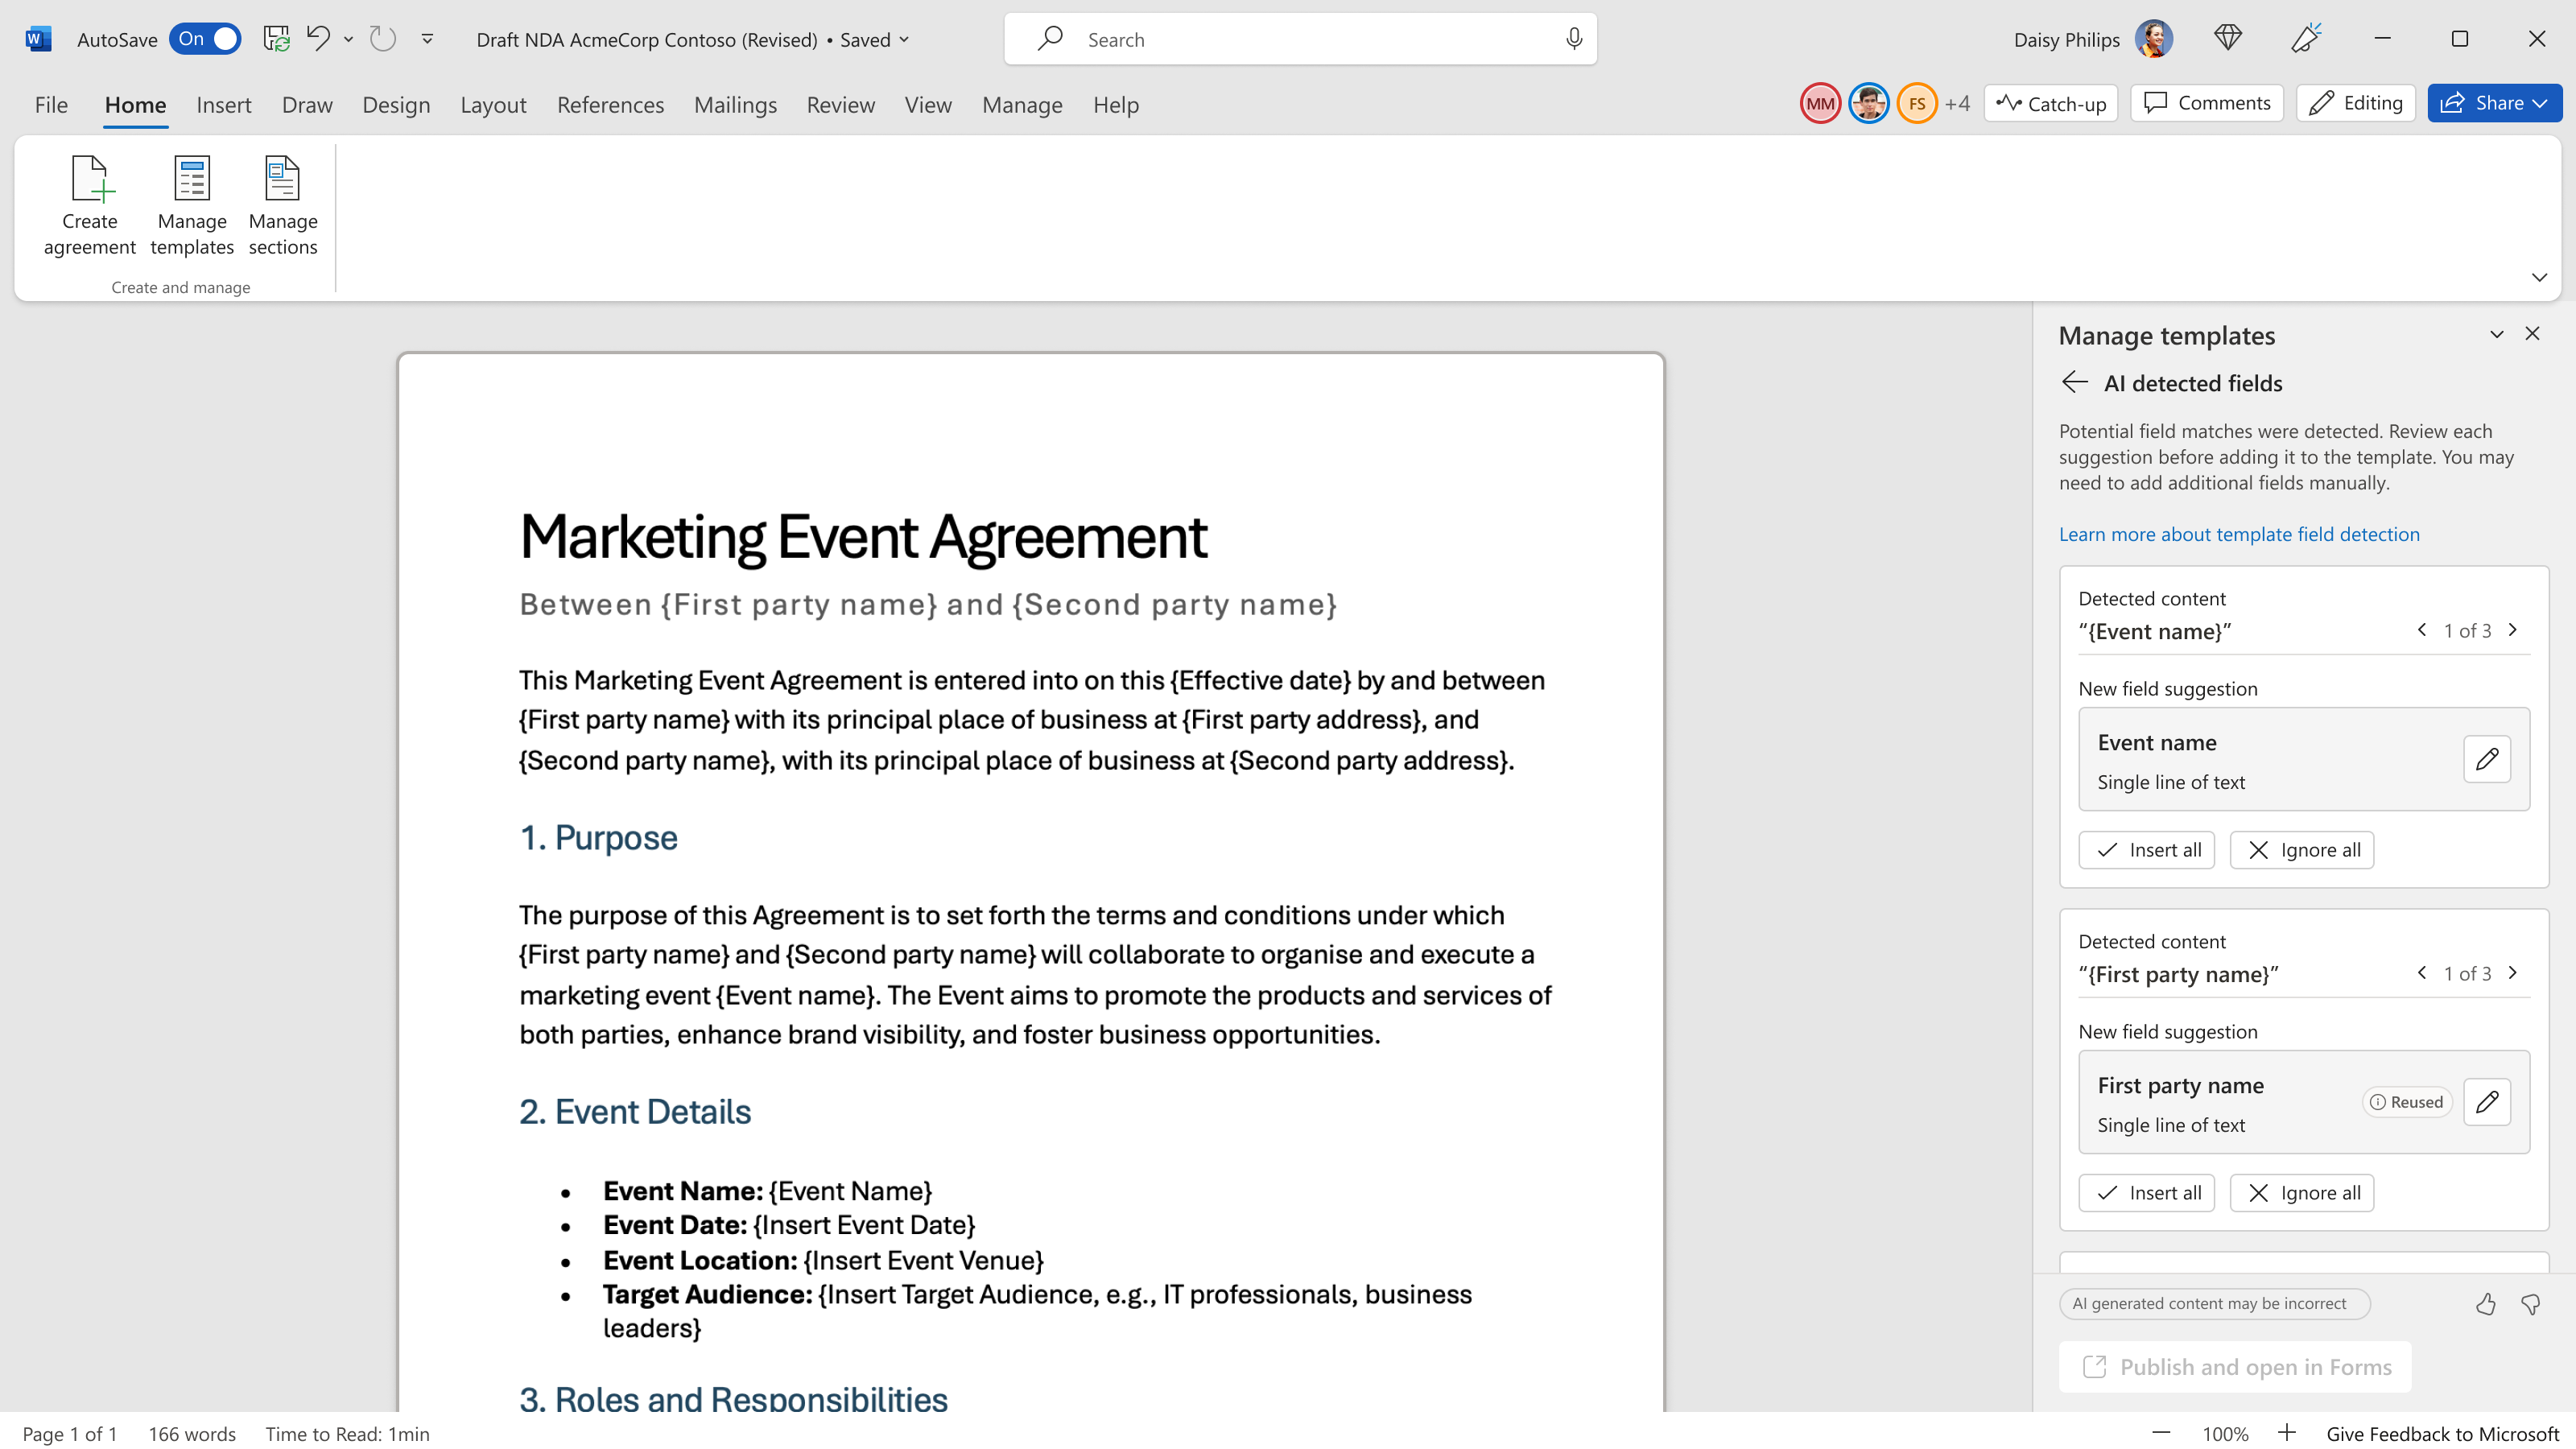Open Manage sections in the ribbon
Viewport: 2576px width, 1449px height.
coord(283,206)
